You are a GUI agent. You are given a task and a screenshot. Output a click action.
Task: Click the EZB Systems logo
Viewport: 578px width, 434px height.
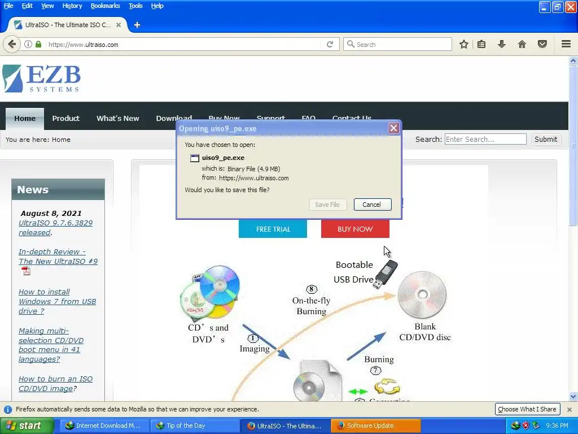click(x=41, y=78)
